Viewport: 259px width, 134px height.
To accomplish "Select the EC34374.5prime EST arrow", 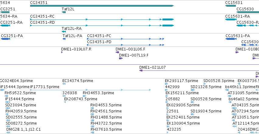I will 64,84.
